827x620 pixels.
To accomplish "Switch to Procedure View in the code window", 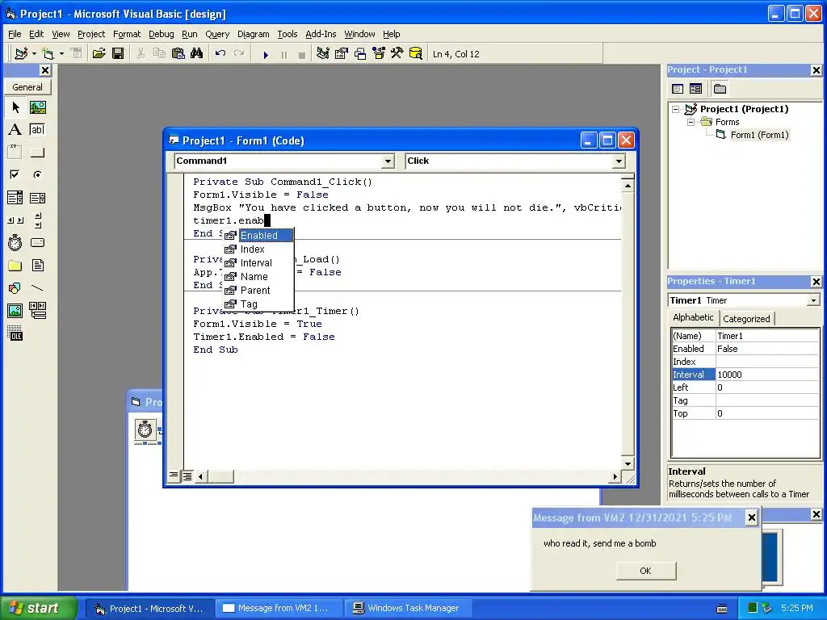I will (x=174, y=476).
